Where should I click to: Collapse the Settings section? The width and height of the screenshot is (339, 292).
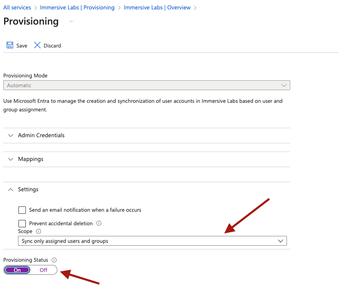tap(11, 190)
